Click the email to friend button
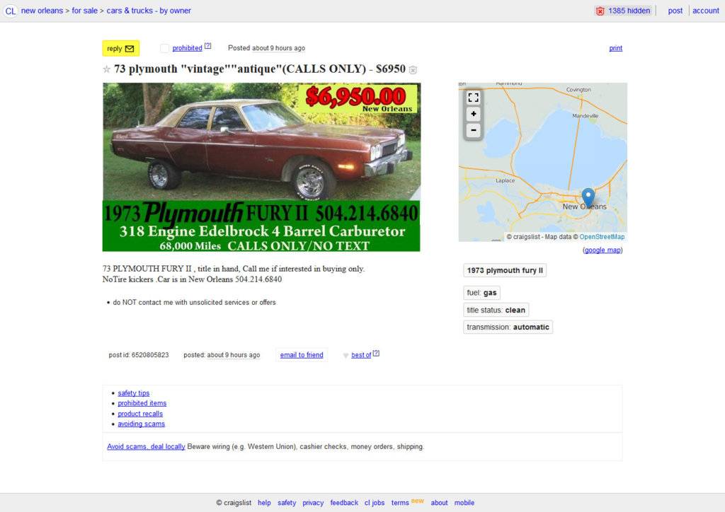The height and width of the screenshot is (512, 725). [x=302, y=354]
